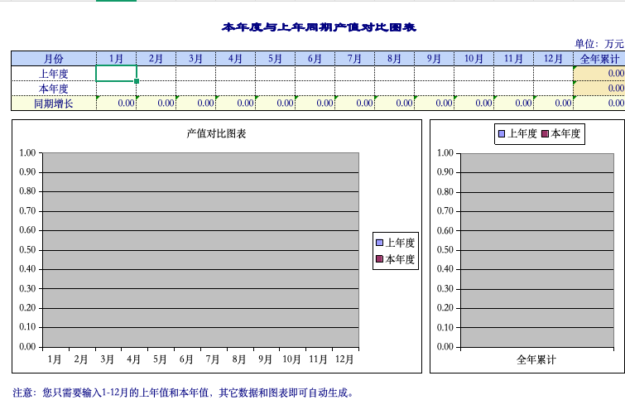
Task: Click the 12月 column header
Action: (553, 59)
